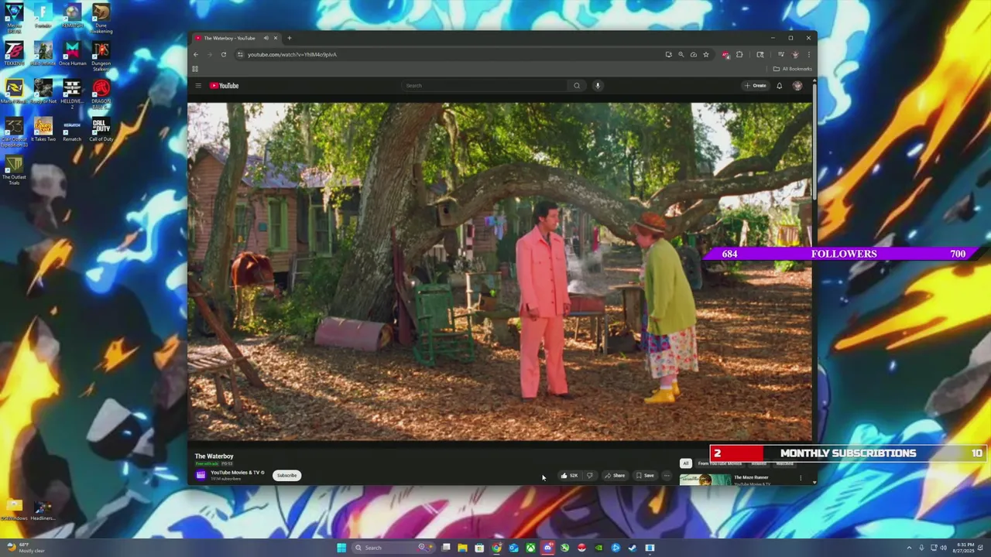The width and height of the screenshot is (991, 557).
Task: Go to the YouTube home logo
Action: click(x=225, y=86)
